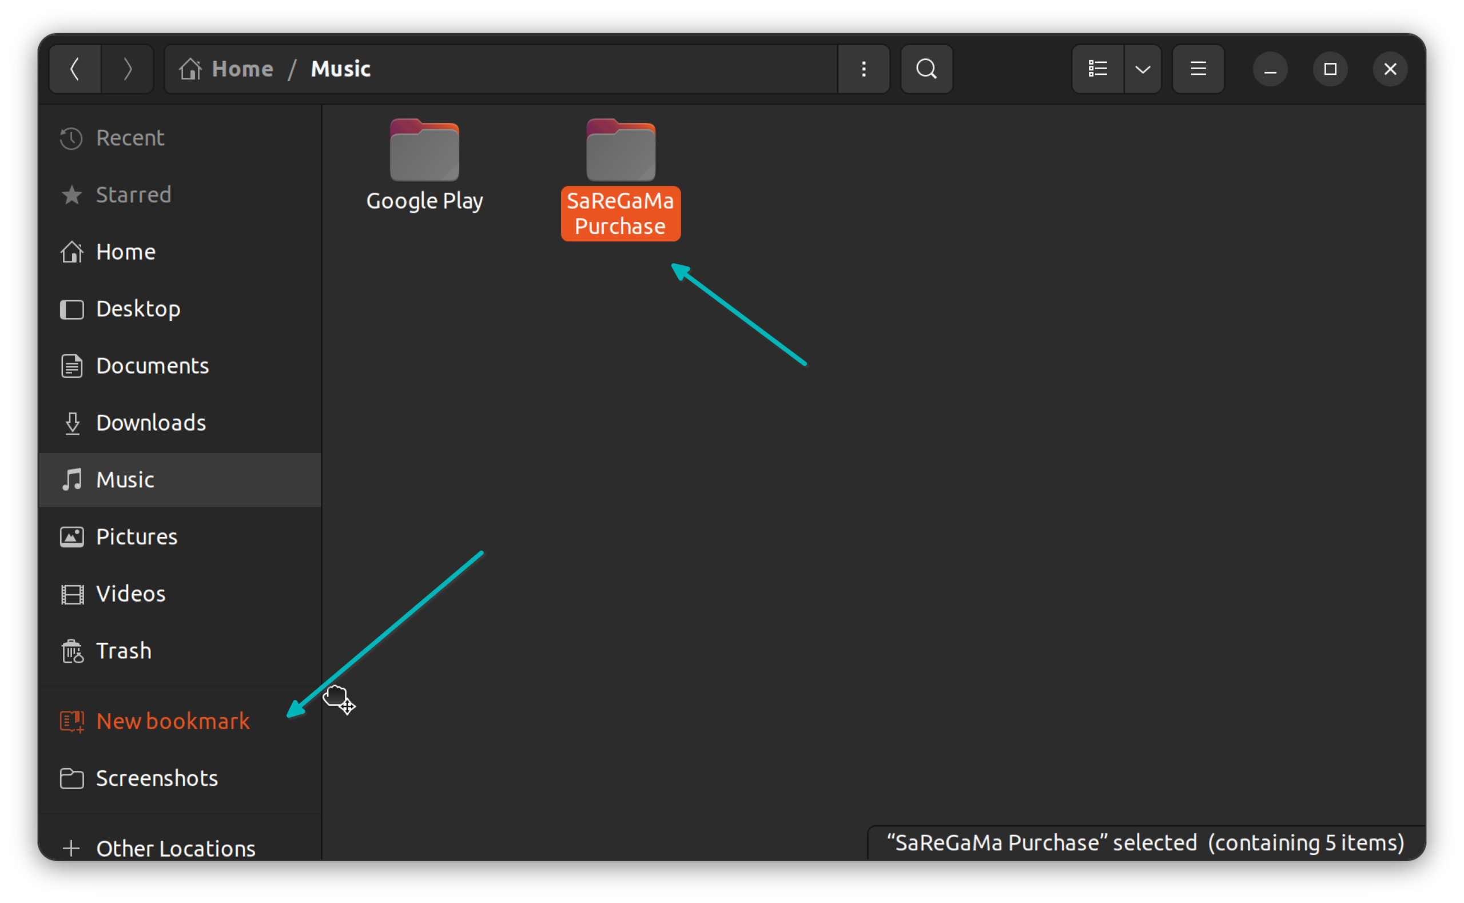Click the overflow menu three-dot icon

[864, 68]
